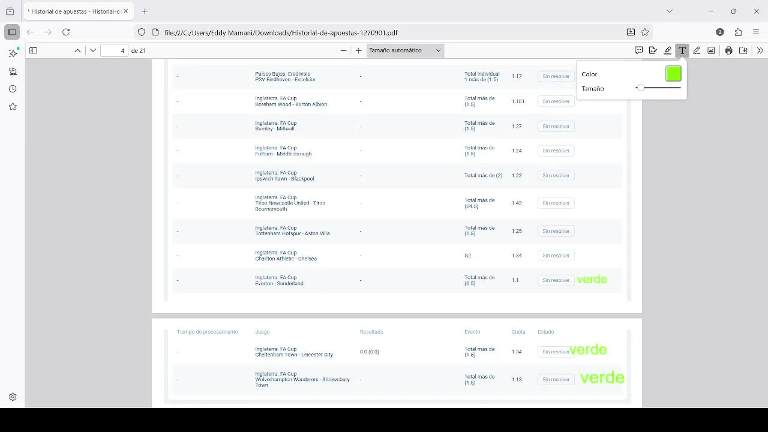Select the add image tool
Image resolution: width=768 pixels, height=432 pixels.
[711, 50]
